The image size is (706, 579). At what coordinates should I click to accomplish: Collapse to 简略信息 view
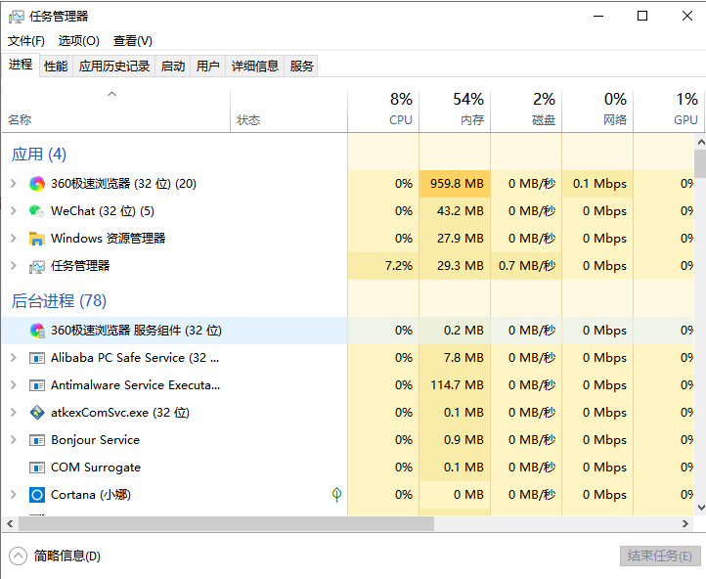[x=57, y=557]
